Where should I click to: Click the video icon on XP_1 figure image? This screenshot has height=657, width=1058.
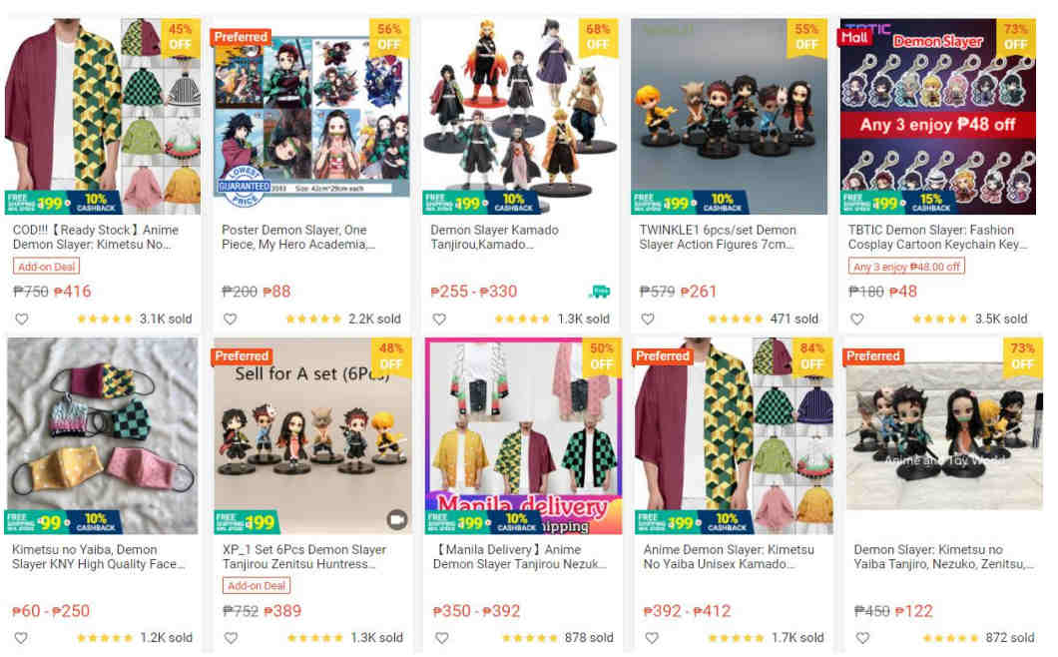397,519
